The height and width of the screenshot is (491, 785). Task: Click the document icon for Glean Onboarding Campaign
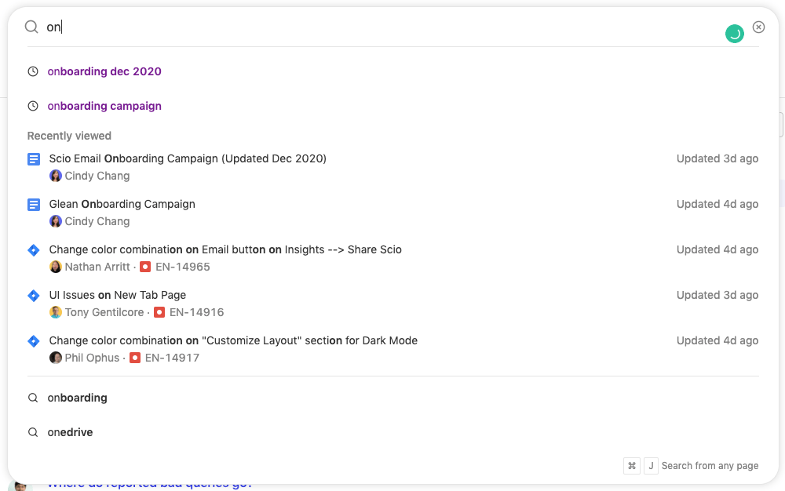pyautogui.click(x=34, y=205)
